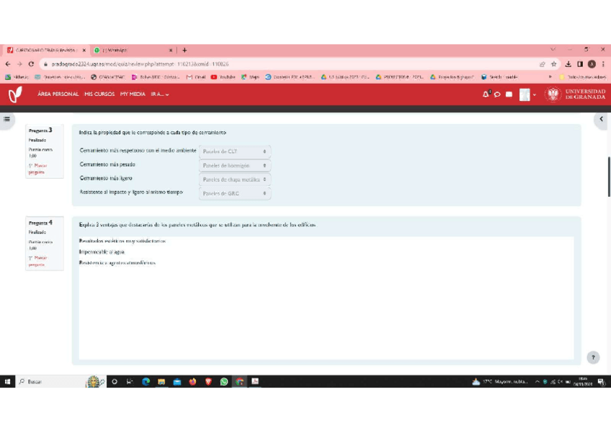611x432 pixels.
Task: Open the Chrome profile avatar
Action: tap(592, 64)
